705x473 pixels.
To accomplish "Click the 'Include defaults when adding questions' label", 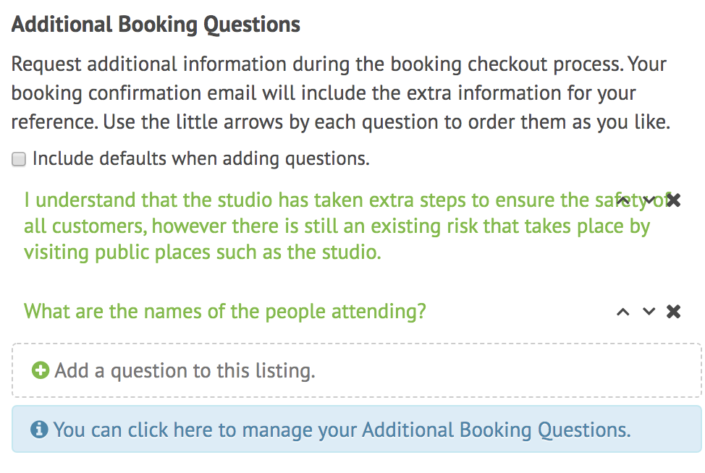I will coord(201,159).
